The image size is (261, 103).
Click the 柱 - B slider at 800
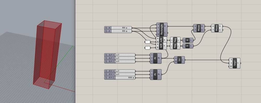point(118,28)
